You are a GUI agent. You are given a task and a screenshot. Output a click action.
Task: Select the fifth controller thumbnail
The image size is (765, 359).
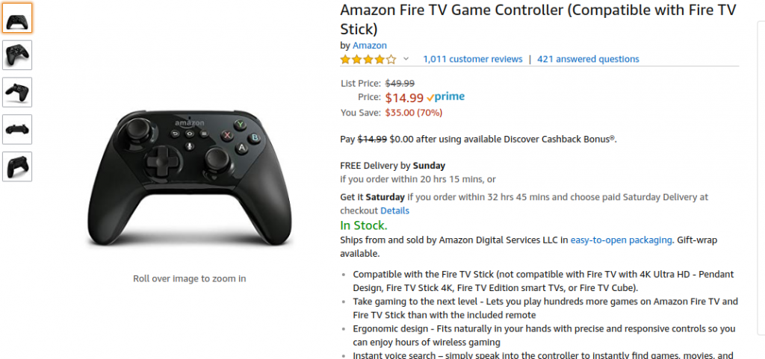[17, 166]
